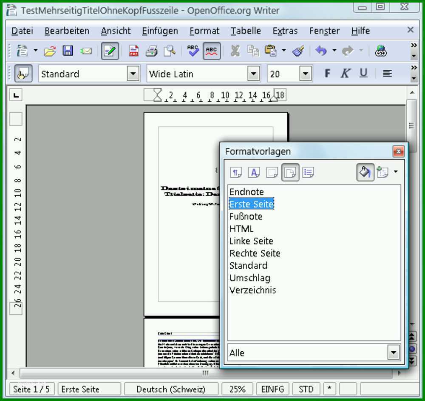
Task: Select the Format Paintbrush icon
Action: click(x=298, y=51)
